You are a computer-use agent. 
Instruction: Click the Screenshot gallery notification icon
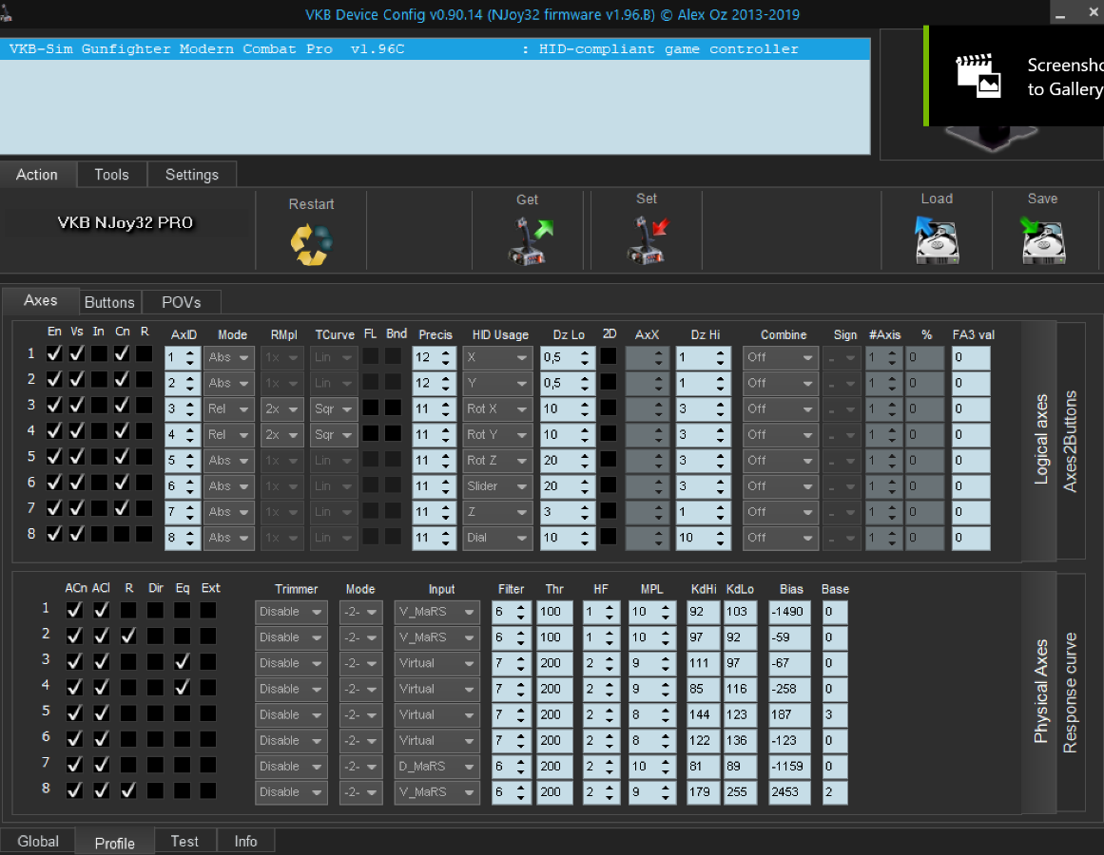978,76
